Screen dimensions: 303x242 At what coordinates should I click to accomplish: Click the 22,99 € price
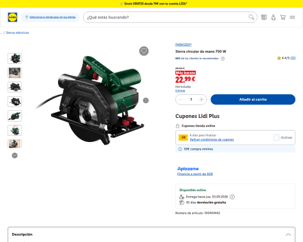coord(185,80)
